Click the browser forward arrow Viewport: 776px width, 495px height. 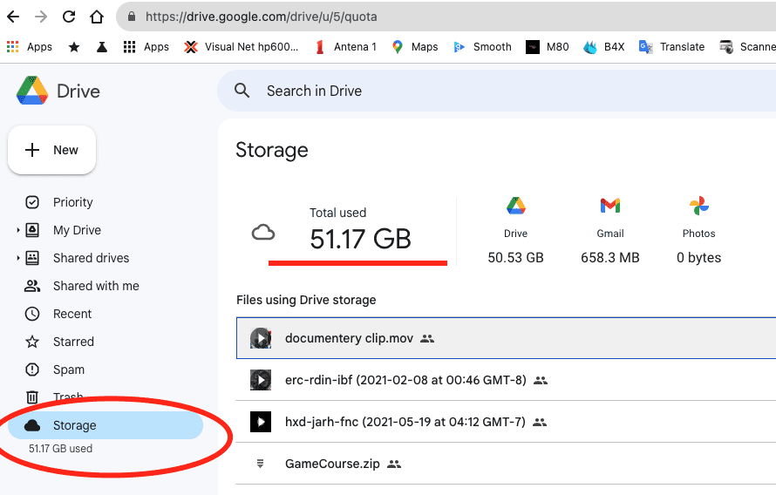pyautogui.click(x=41, y=17)
